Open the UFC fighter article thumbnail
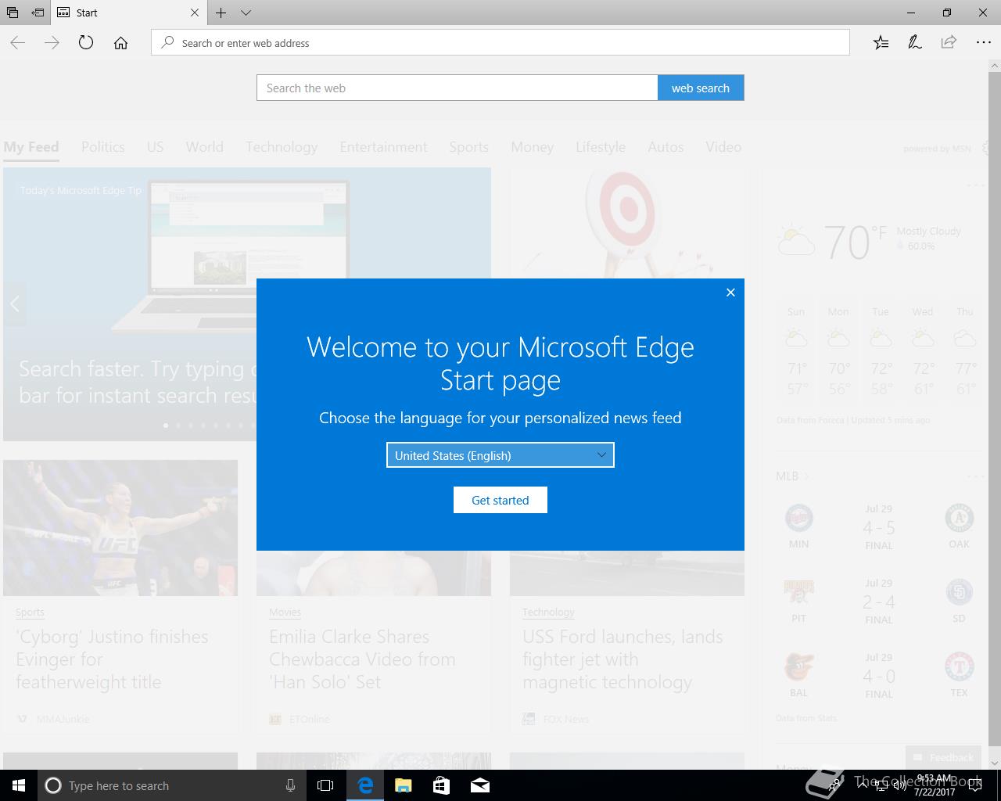 (120, 528)
